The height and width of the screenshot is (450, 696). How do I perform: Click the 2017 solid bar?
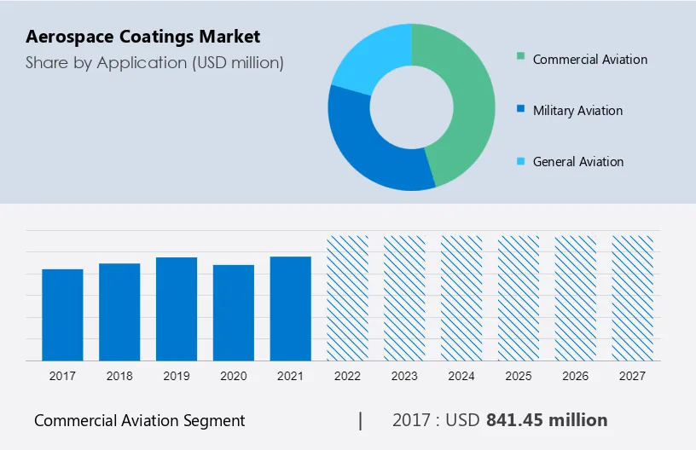pos(62,314)
